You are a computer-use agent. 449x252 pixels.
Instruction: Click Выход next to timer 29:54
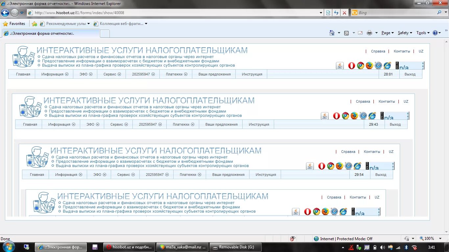[x=381, y=175]
